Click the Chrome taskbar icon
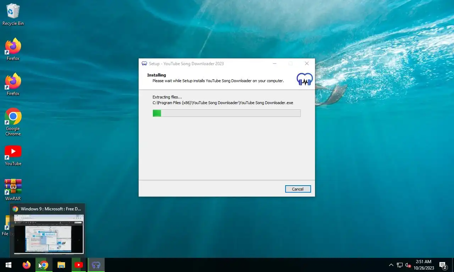Screen dimensions: 454x272 point(44,265)
